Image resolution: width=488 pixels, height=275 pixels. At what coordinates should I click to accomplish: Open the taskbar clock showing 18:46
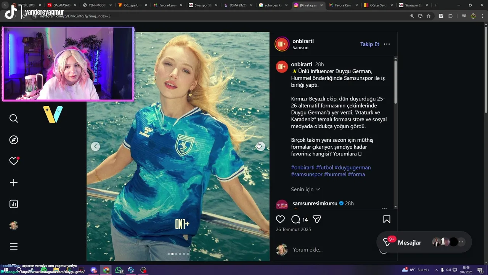466,270
